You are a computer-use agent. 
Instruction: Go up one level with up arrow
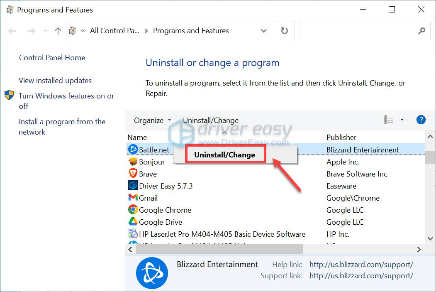(58, 31)
